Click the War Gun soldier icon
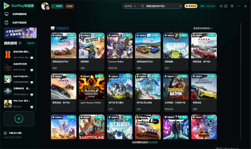 click(x=8, y=104)
